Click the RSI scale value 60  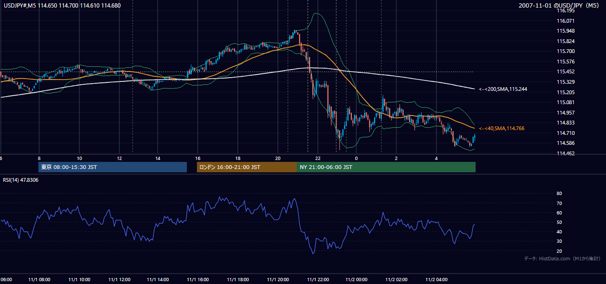click(x=559, y=213)
